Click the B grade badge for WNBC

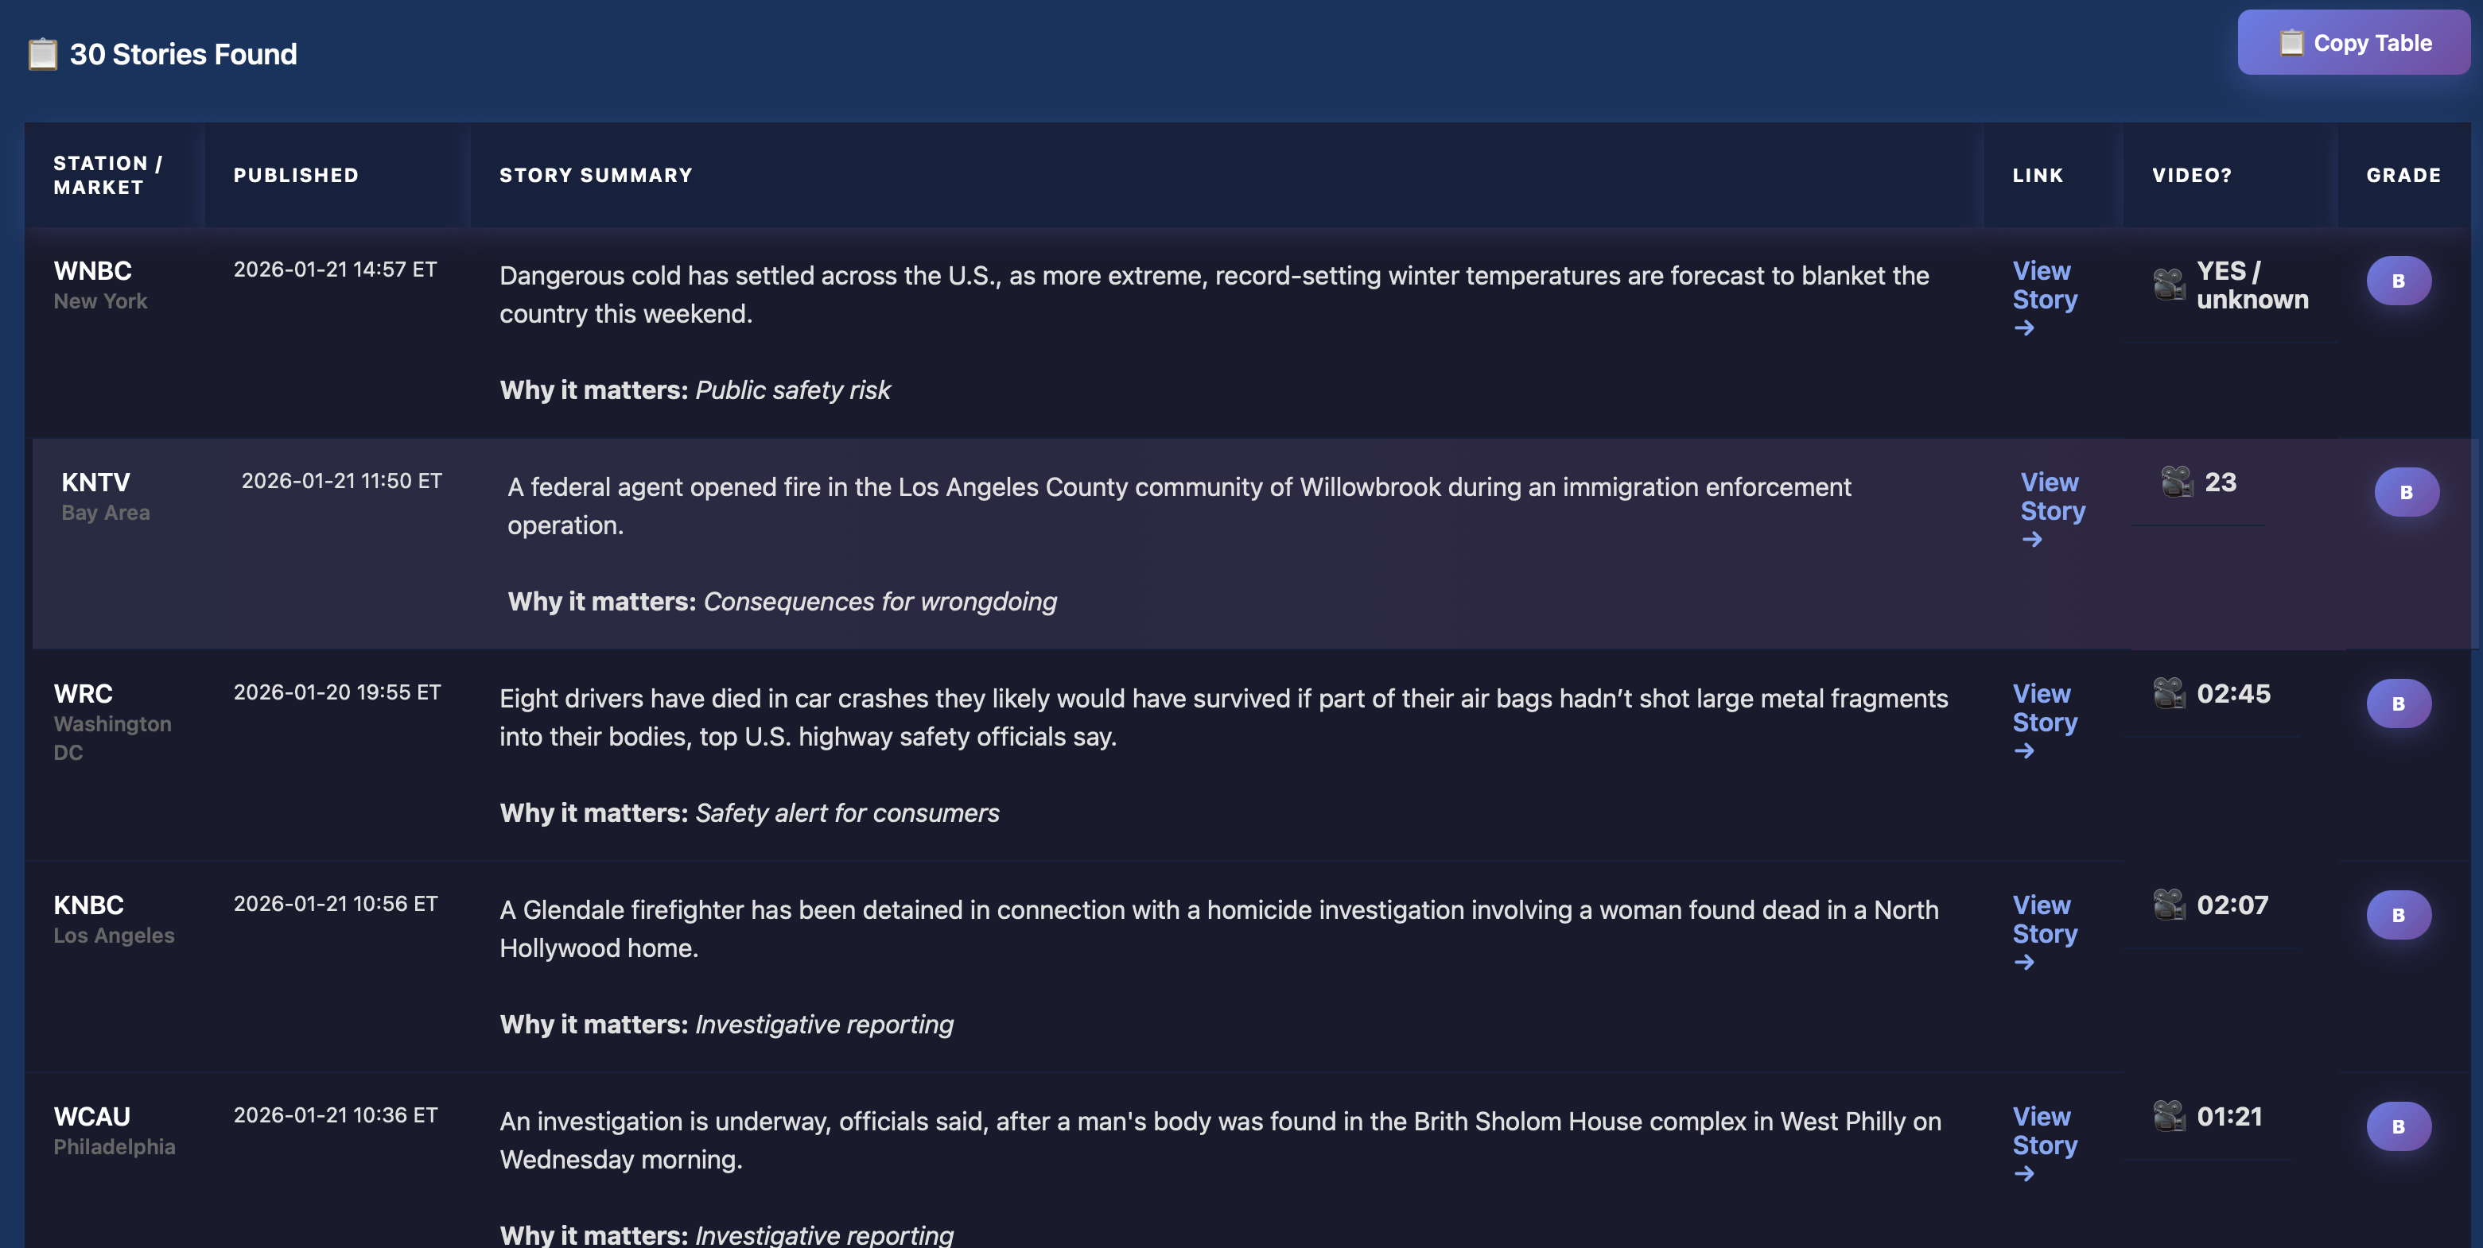(x=2398, y=281)
